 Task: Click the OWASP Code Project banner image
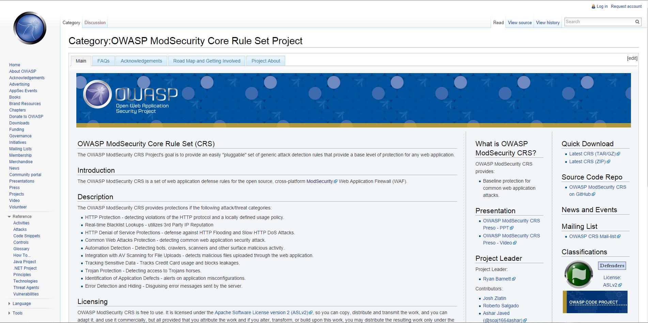595,302
